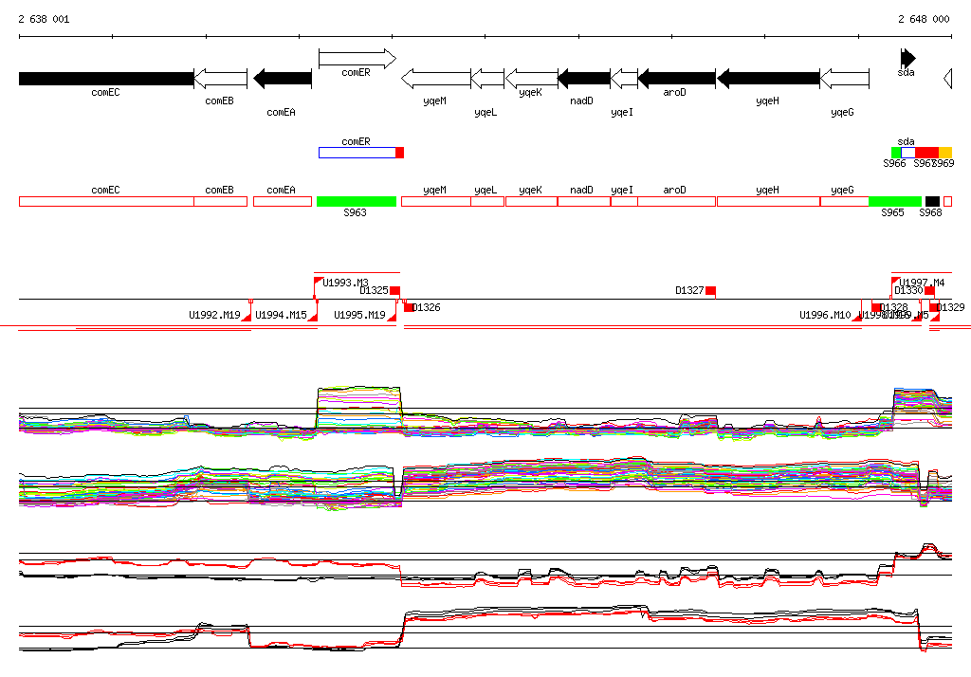Select the white yqeL gene arrow
Image resolution: width=971 pixels, height=677 pixels.
487,79
